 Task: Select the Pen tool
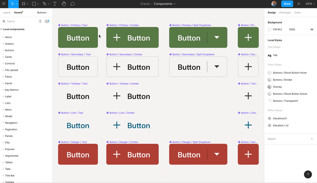44,4
